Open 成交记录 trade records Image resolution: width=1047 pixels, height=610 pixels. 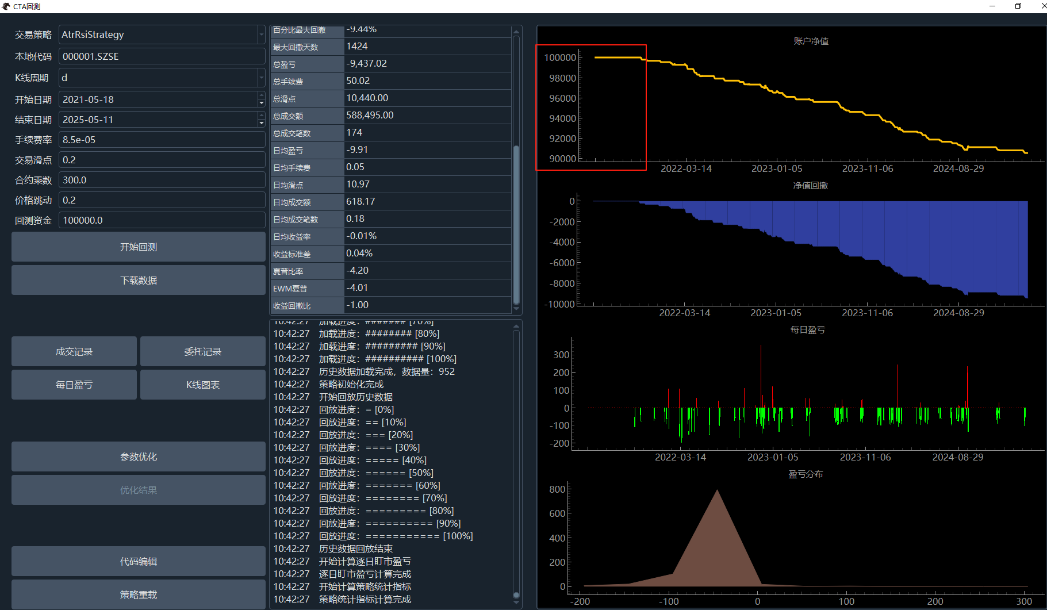(74, 351)
